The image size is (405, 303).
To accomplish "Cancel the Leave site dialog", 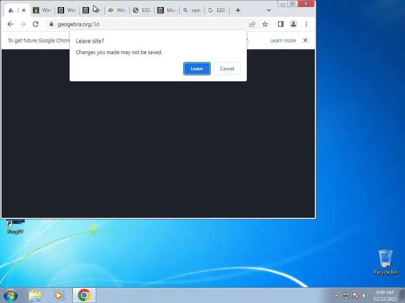I will (x=227, y=69).
